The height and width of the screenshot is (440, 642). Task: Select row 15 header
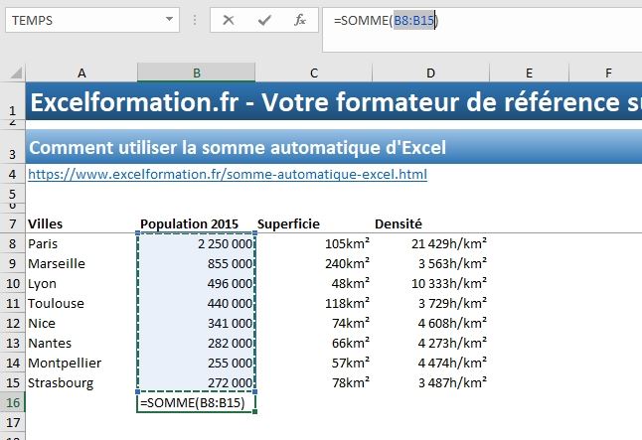coord(12,382)
